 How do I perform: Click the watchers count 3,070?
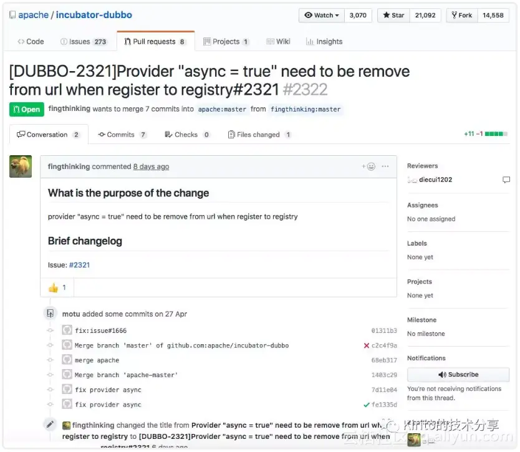coord(358,15)
